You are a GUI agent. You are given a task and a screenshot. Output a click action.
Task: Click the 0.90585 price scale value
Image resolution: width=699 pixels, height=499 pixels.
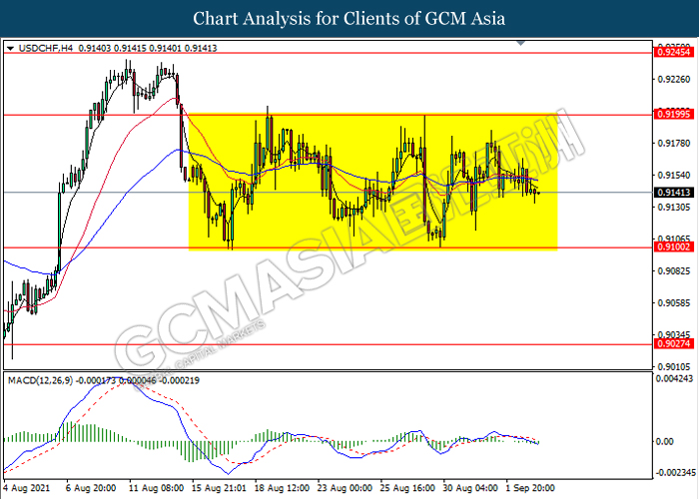674,303
